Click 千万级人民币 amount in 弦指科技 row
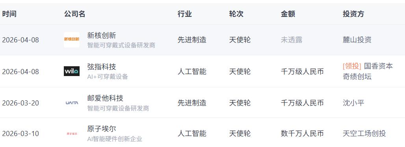The image size is (405, 147). pyautogui.click(x=302, y=71)
